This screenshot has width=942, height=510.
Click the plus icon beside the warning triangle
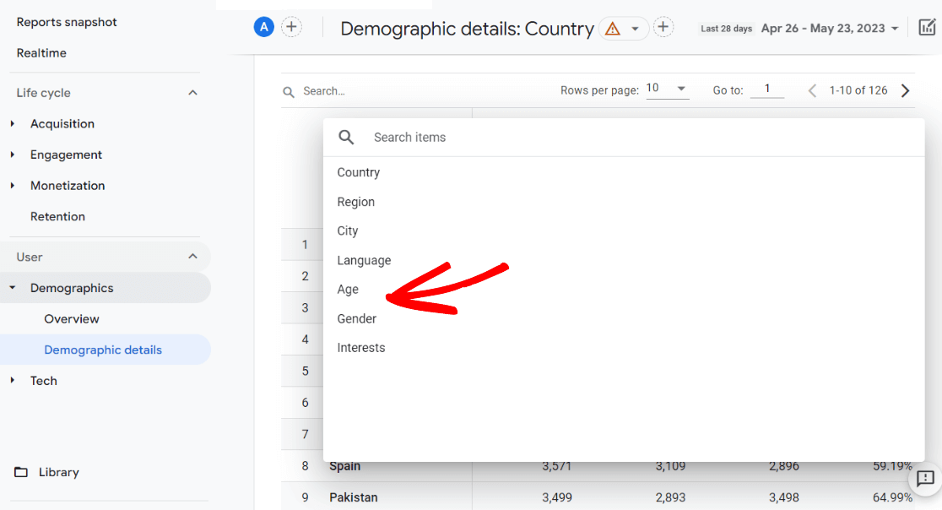point(663,27)
